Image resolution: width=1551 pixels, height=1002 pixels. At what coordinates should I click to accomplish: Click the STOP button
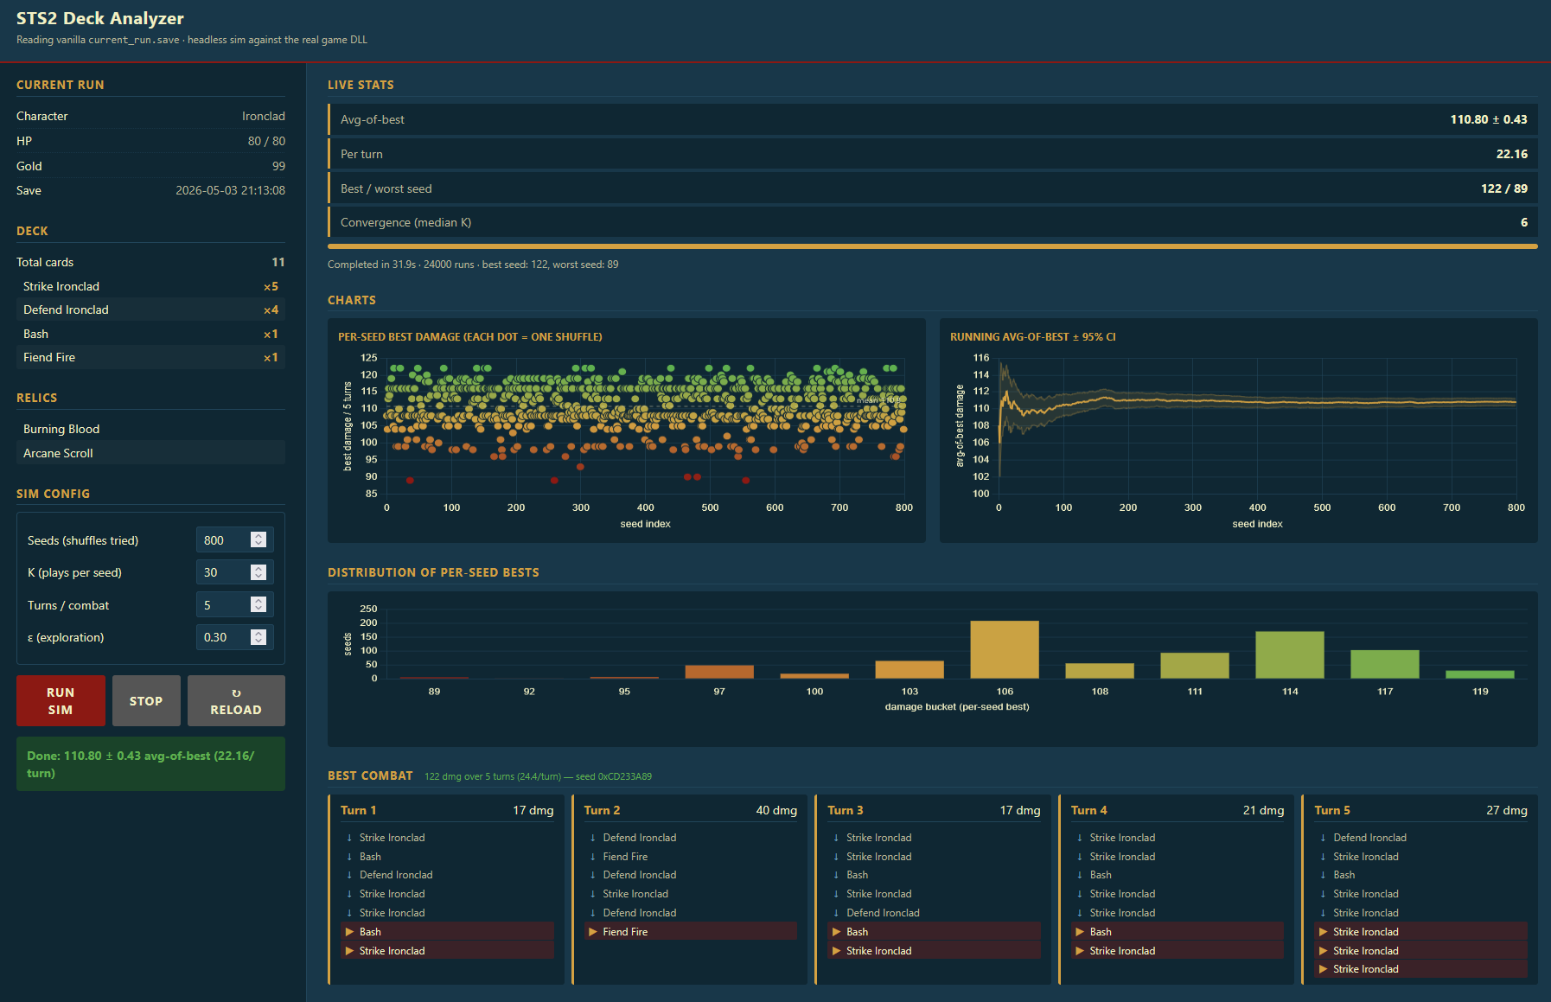click(146, 700)
